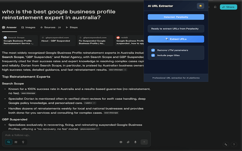Click the help question mark icon

pyautogui.click(x=234, y=144)
